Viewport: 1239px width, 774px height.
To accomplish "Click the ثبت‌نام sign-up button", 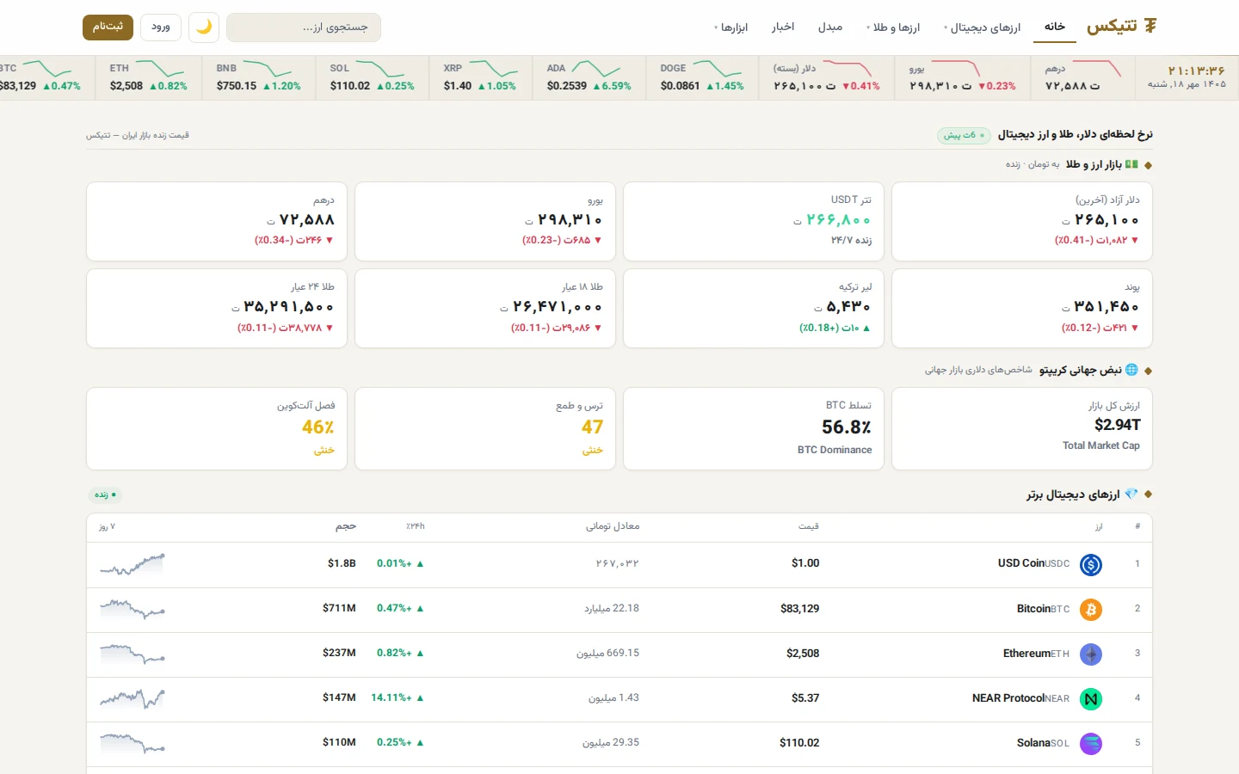I will click(108, 27).
